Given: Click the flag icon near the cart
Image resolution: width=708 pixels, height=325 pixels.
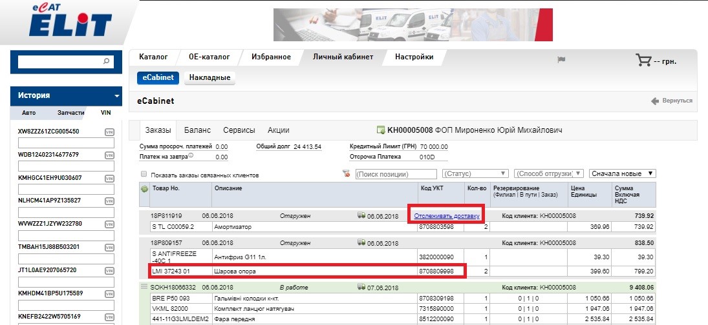Looking at the screenshot, I should click(561, 60).
